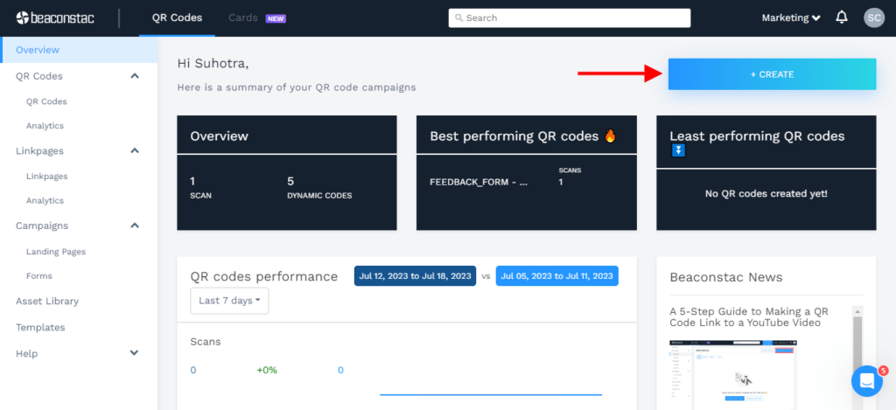Open the Last 7 days dropdown

tap(229, 301)
